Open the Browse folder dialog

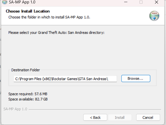point(135,79)
